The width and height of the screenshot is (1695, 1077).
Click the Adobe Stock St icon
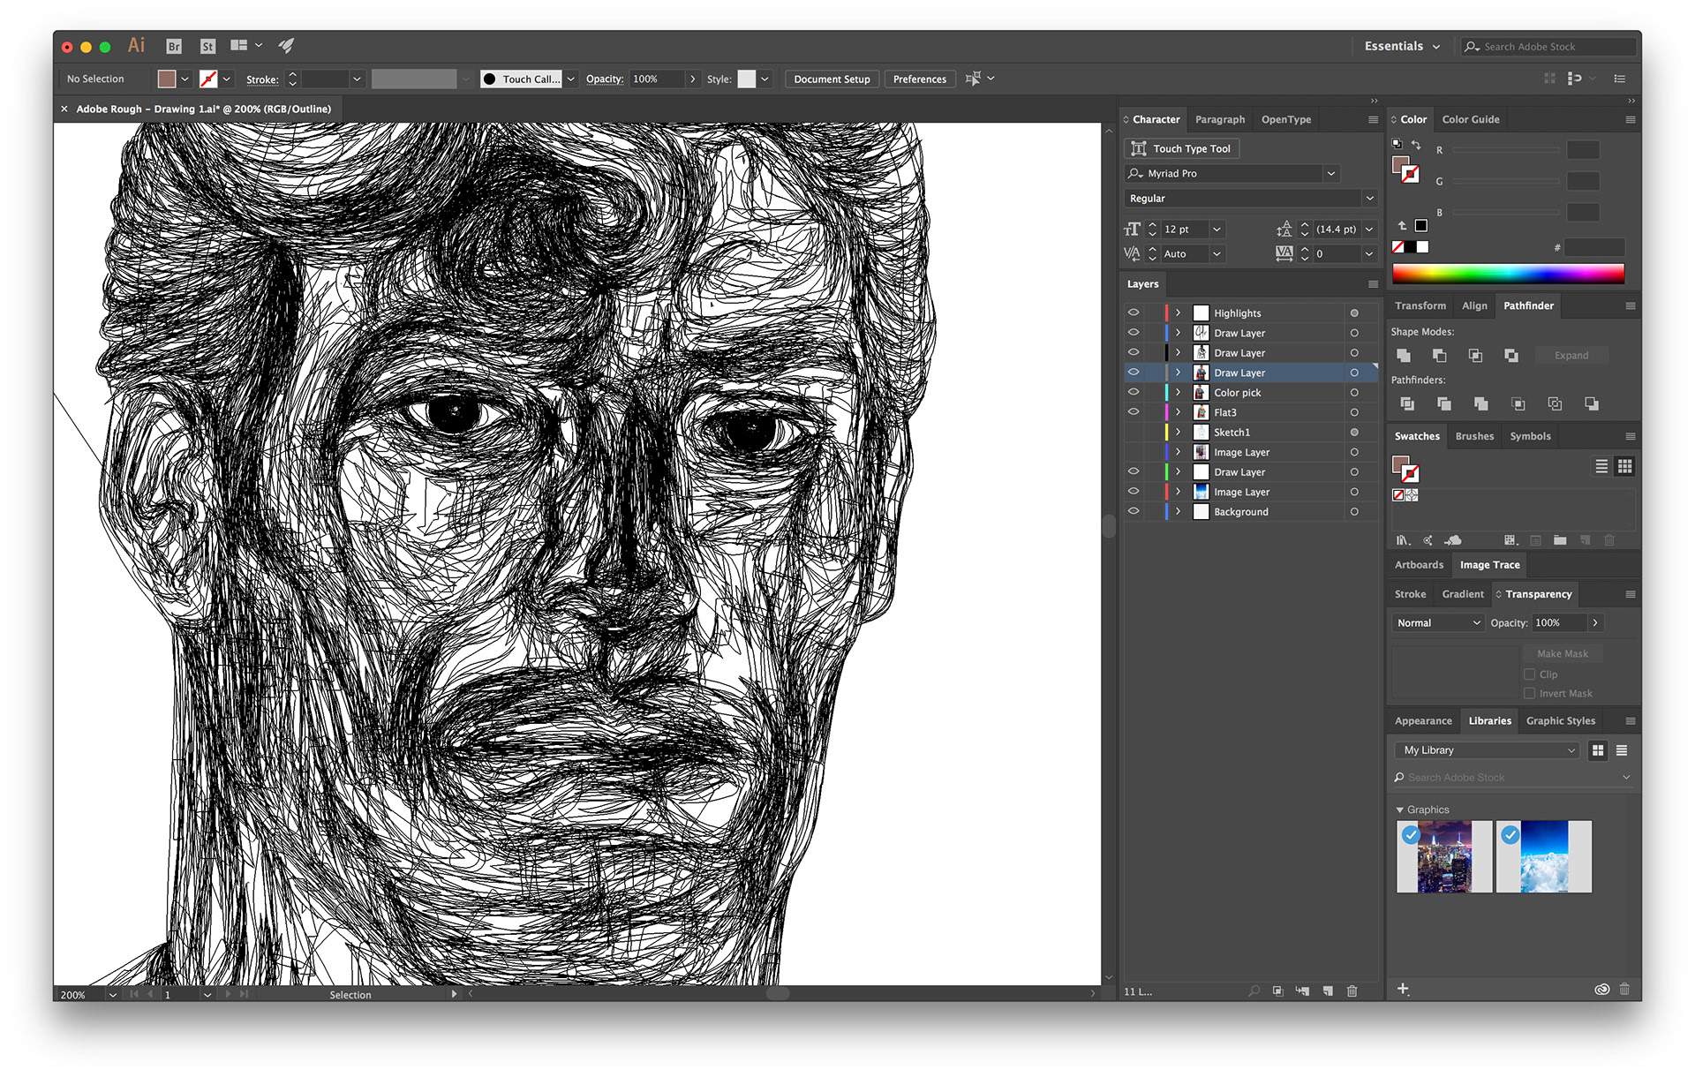[x=207, y=47]
